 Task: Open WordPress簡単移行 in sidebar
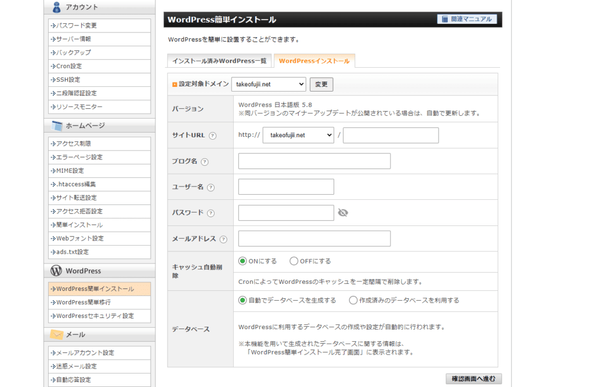tap(99, 302)
